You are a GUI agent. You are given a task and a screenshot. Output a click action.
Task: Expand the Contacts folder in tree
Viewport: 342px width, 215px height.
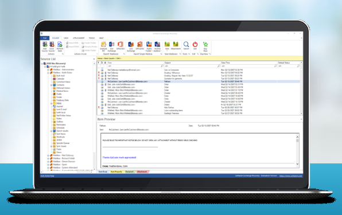(x=51, y=85)
